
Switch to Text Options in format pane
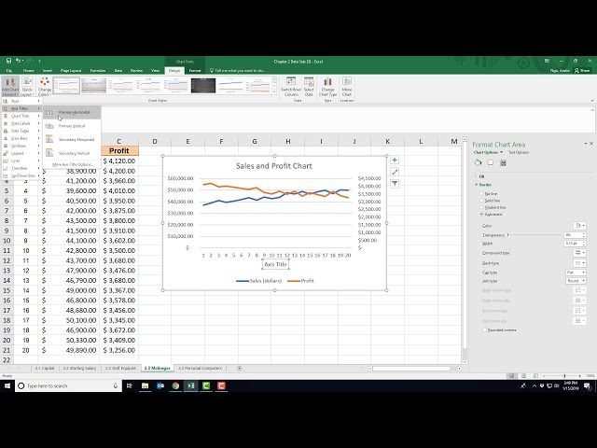click(519, 152)
